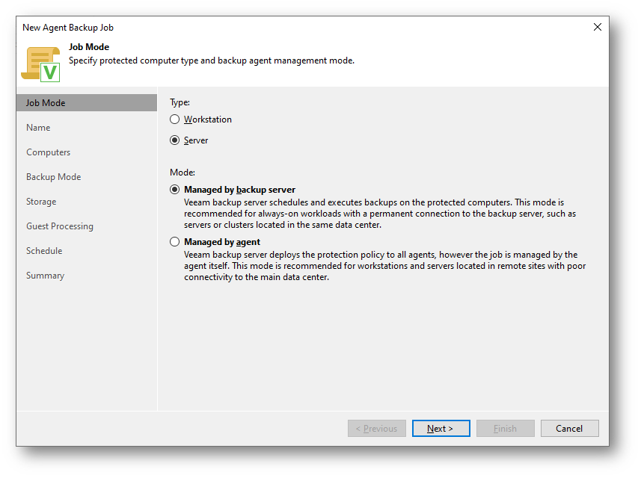The height and width of the screenshot is (478, 641).
Task: Jump to the Guest Processing step
Action: 60,226
